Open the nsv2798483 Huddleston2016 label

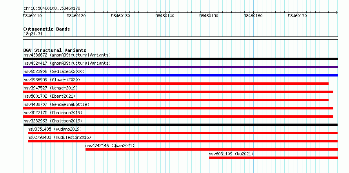tap(59, 137)
